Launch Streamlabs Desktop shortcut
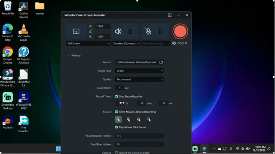 (x=8, y=101)
